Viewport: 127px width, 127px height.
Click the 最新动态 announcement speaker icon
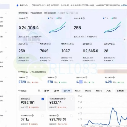pyautogui.click(x=17, y=5)
